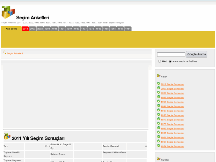Screen dimensions: 216x162
Task: Click green check icon beside 1973 Seçim Sonuçları
Action: pyautogui.click(x=159, y=123)
